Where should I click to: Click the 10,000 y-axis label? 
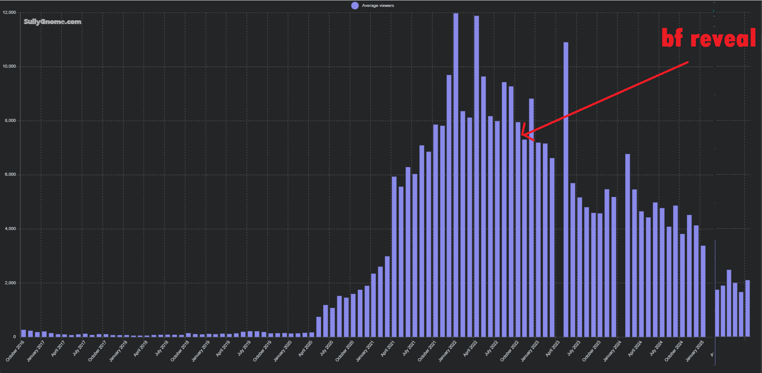click(9, 66)
